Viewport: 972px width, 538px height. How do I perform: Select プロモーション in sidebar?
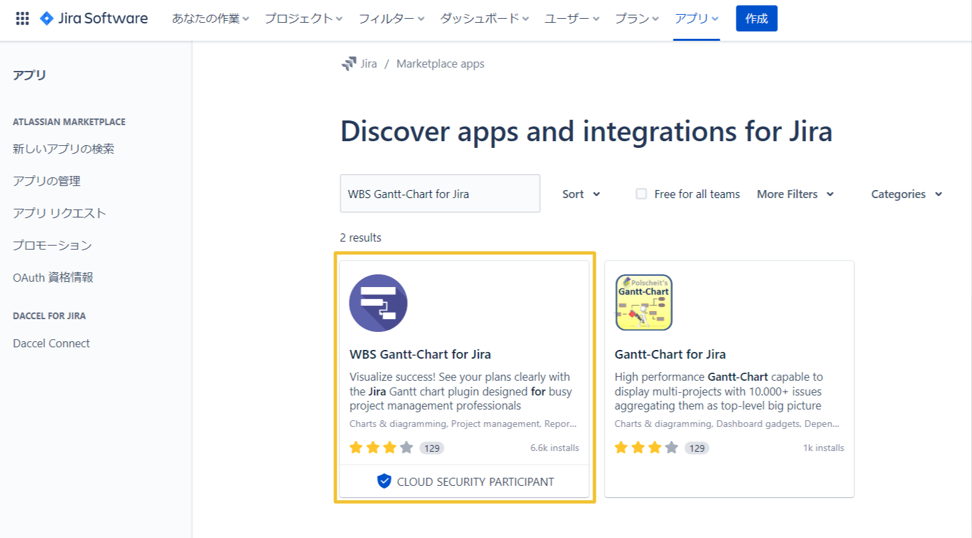point(52,245)
